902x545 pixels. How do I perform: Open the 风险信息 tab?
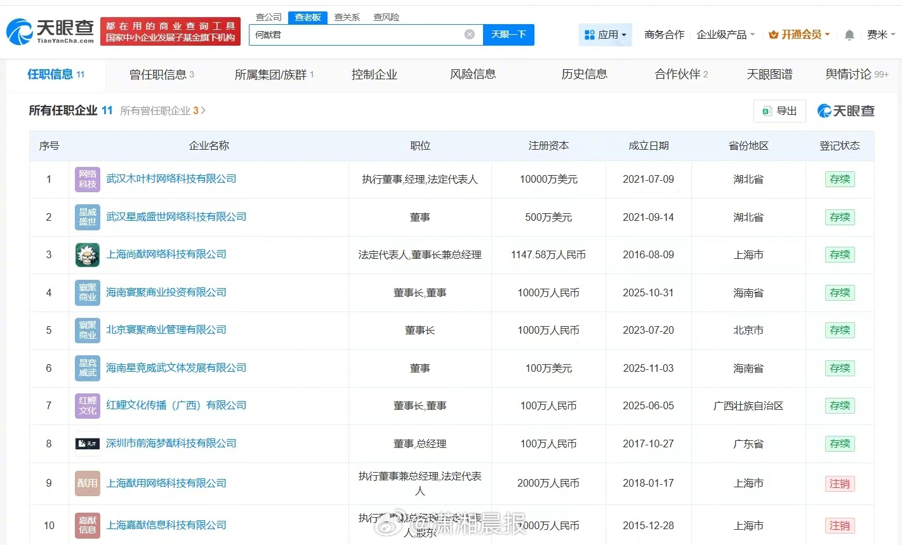pos(473,74)
